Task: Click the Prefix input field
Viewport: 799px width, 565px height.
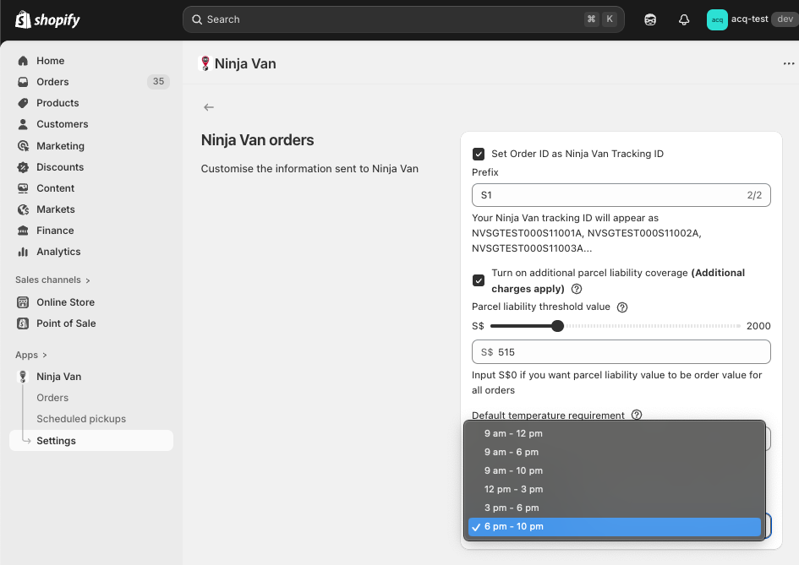Action: tap(609, 195)
